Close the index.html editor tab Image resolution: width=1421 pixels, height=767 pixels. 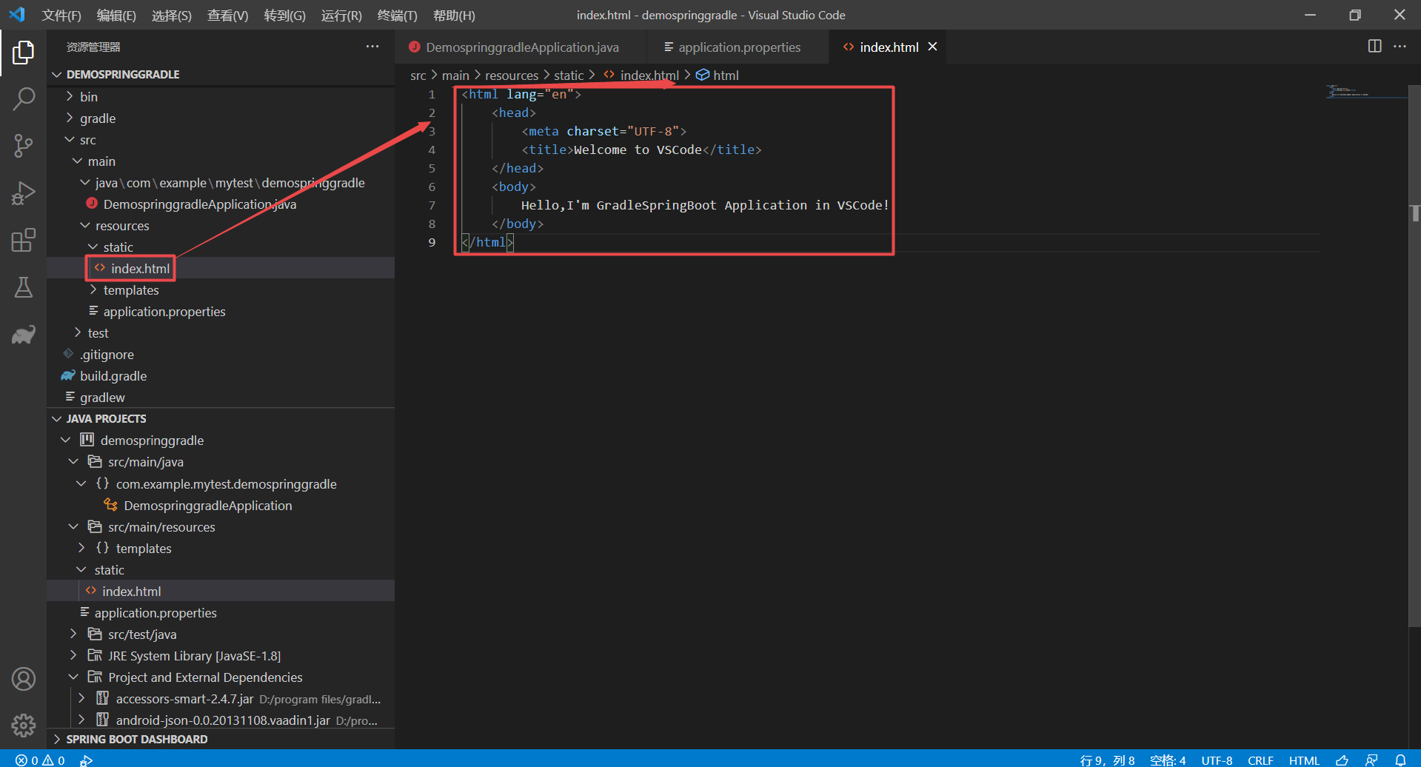933,47
